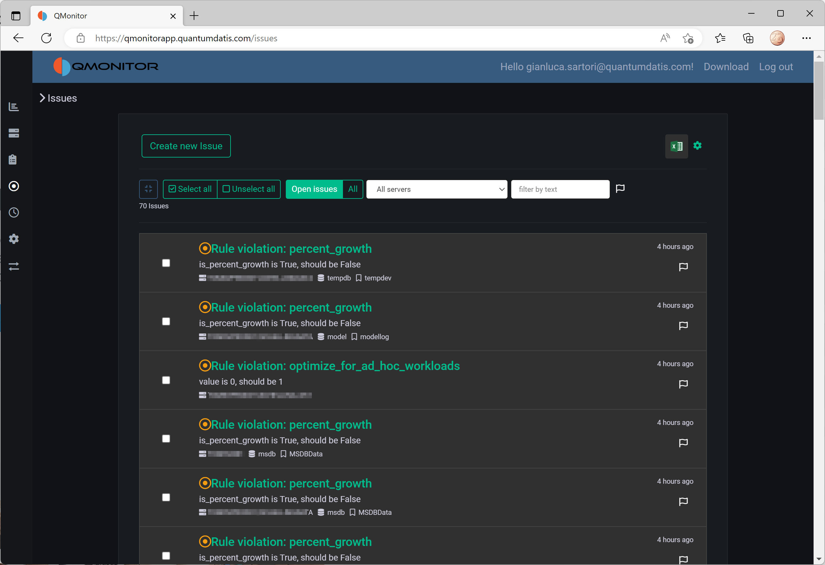The width and height of the screenshot is (825, 565).
Task: Open the All servers dropdown
Action: point(436,189)
